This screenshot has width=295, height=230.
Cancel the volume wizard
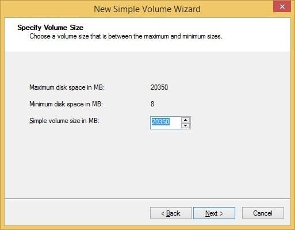(x=263, y=213)
